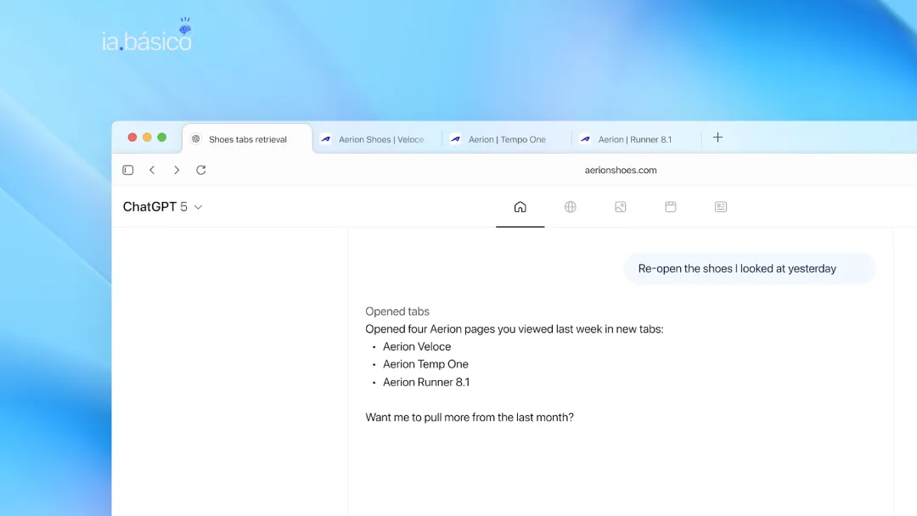Screen dimensions: 917x516
Task: Click 'Want me to pull more' text
Action: [470, 418]
